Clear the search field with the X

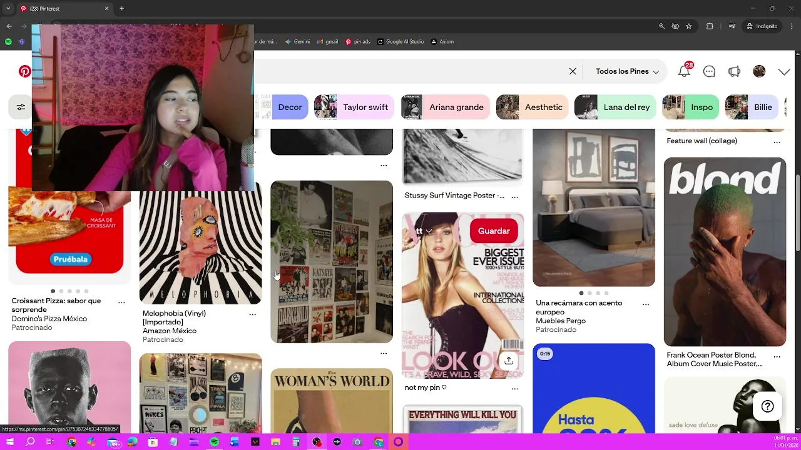[x=573, y=71]
